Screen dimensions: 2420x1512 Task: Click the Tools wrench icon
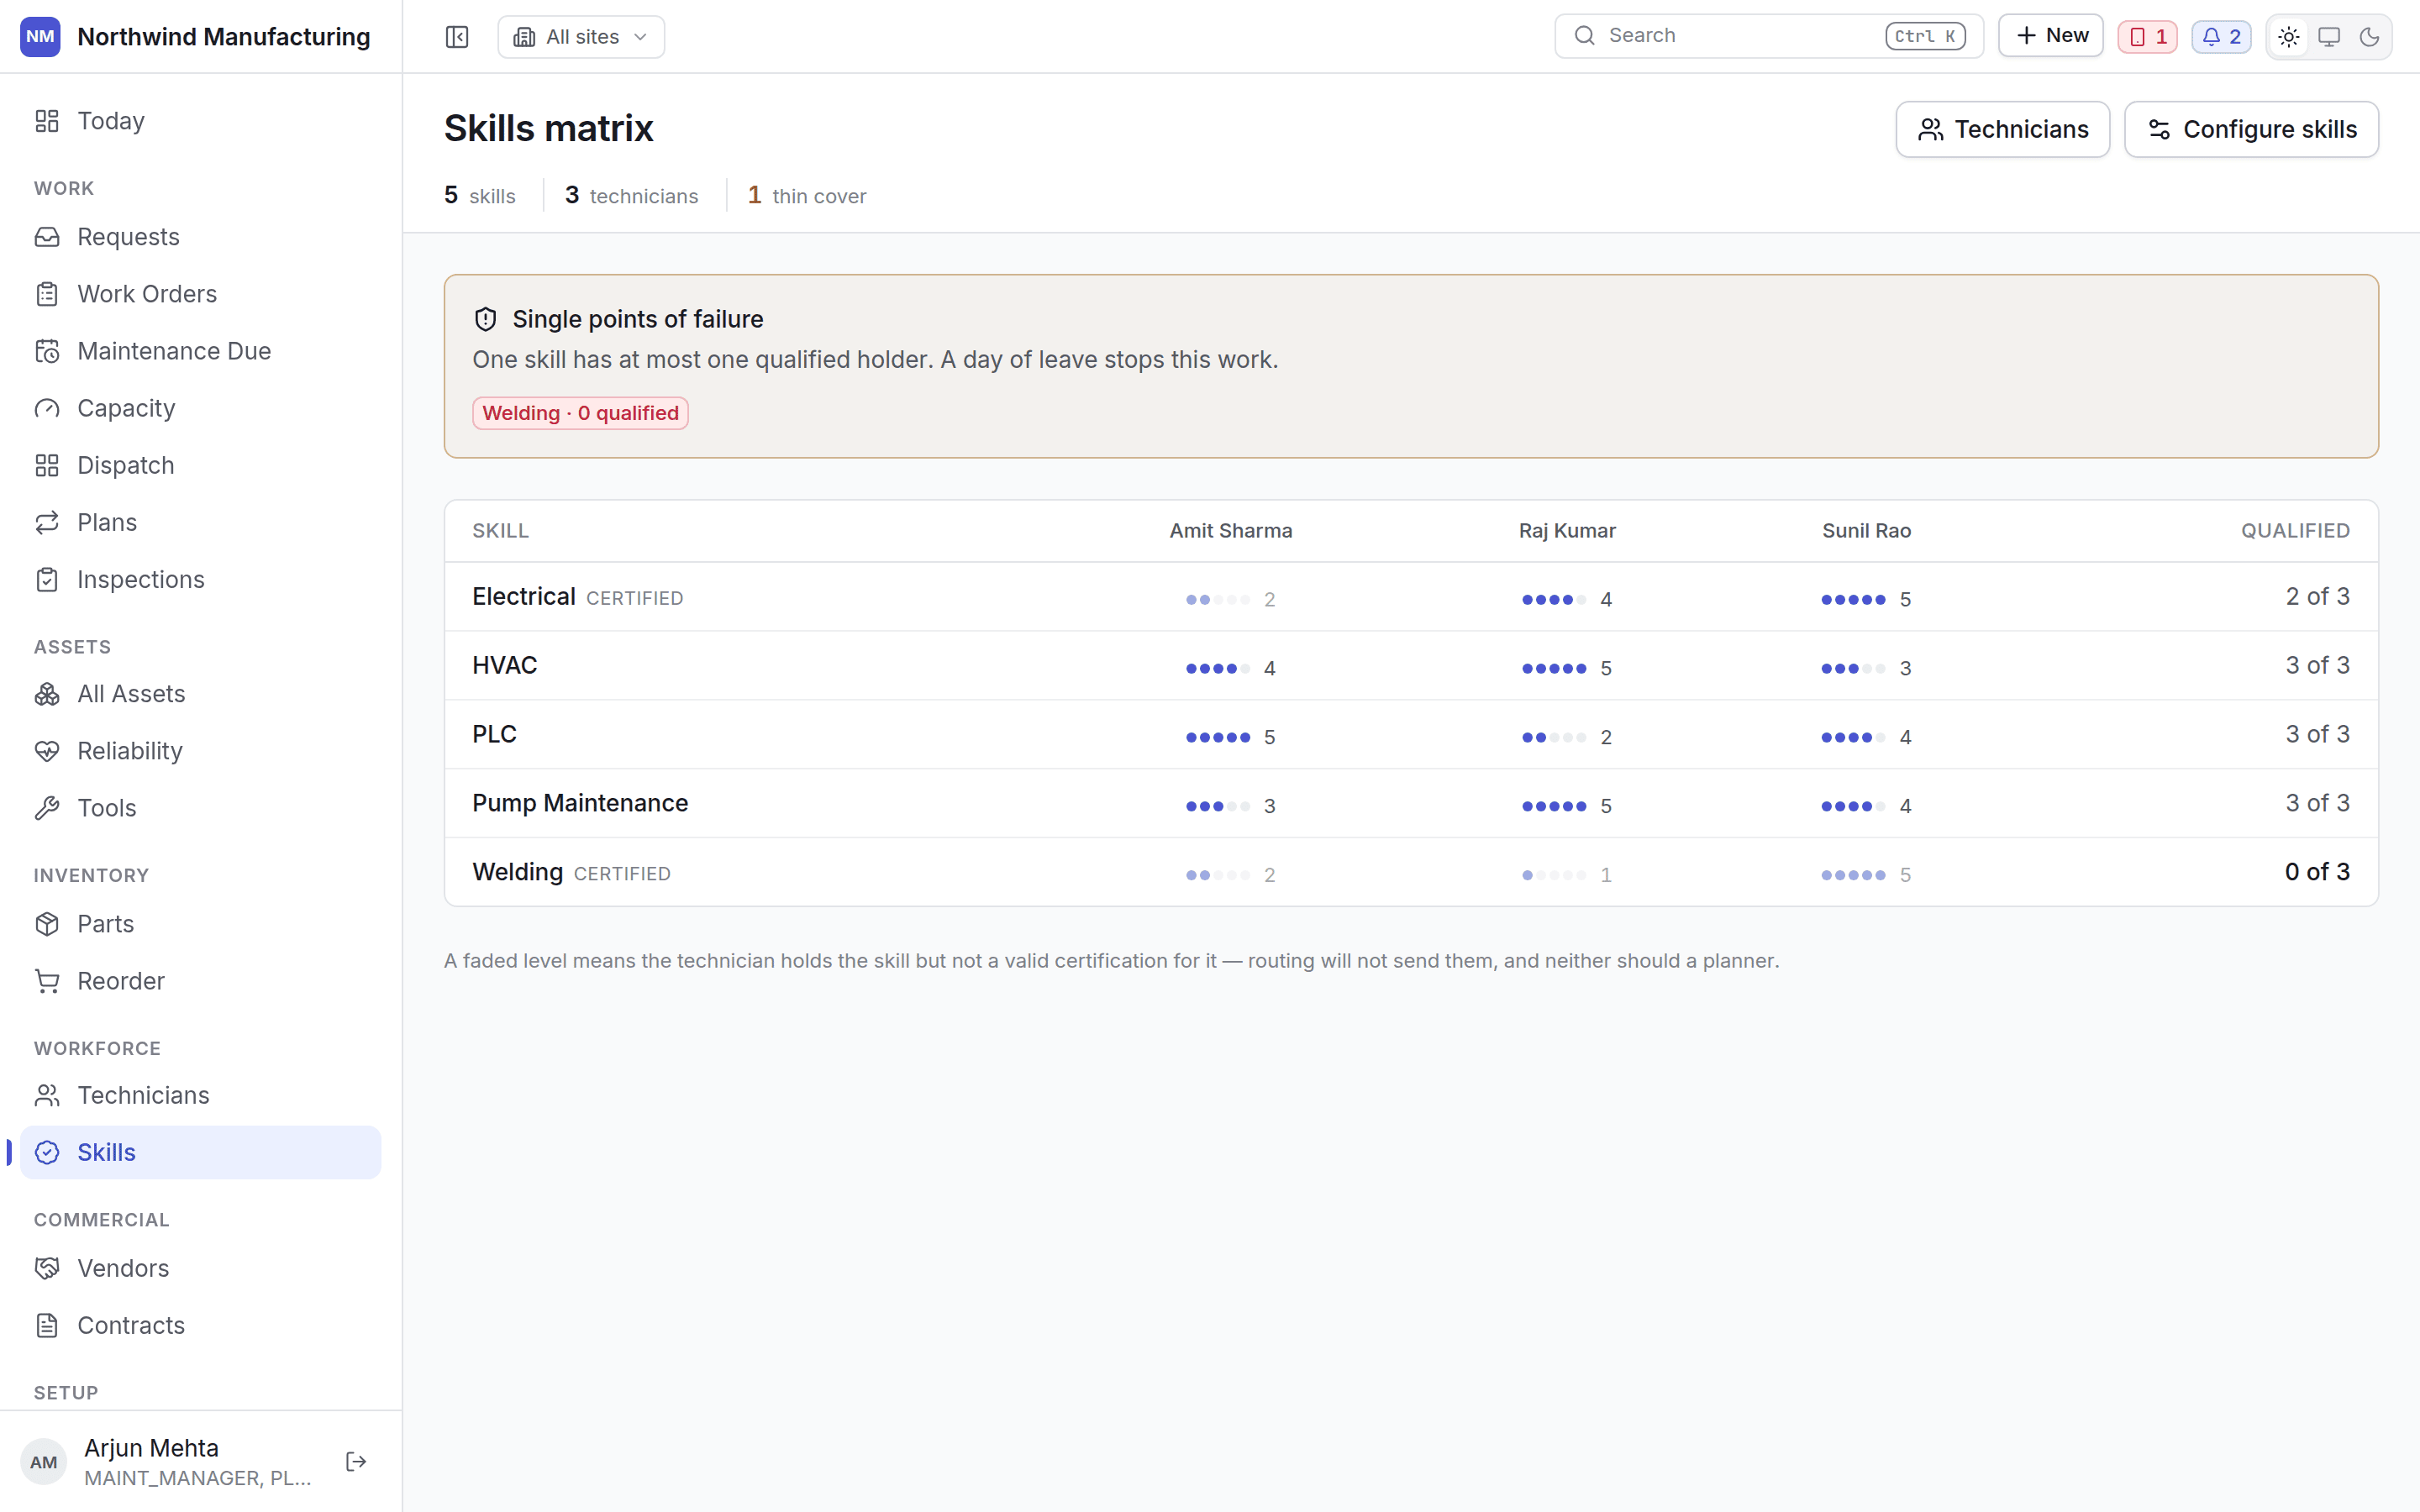(x=47, y=808)
